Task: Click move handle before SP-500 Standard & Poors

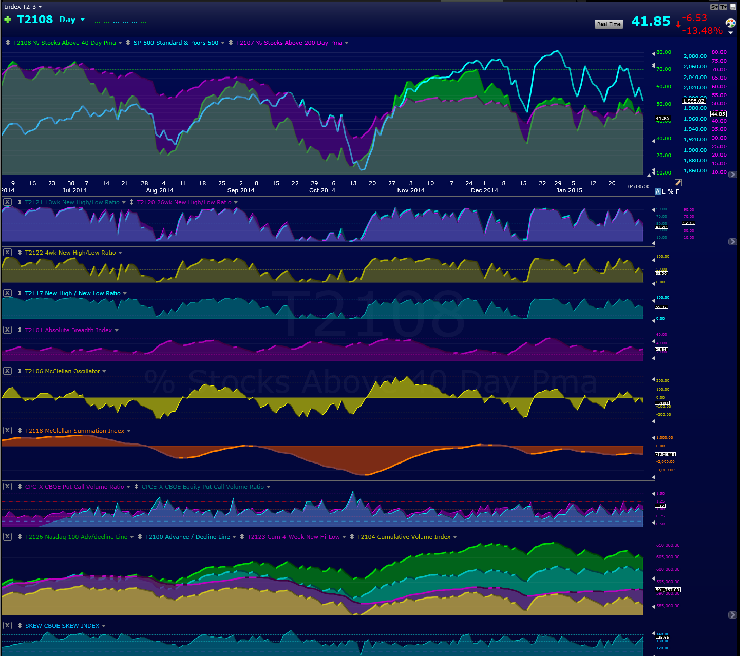Action: tap(128, 43)
